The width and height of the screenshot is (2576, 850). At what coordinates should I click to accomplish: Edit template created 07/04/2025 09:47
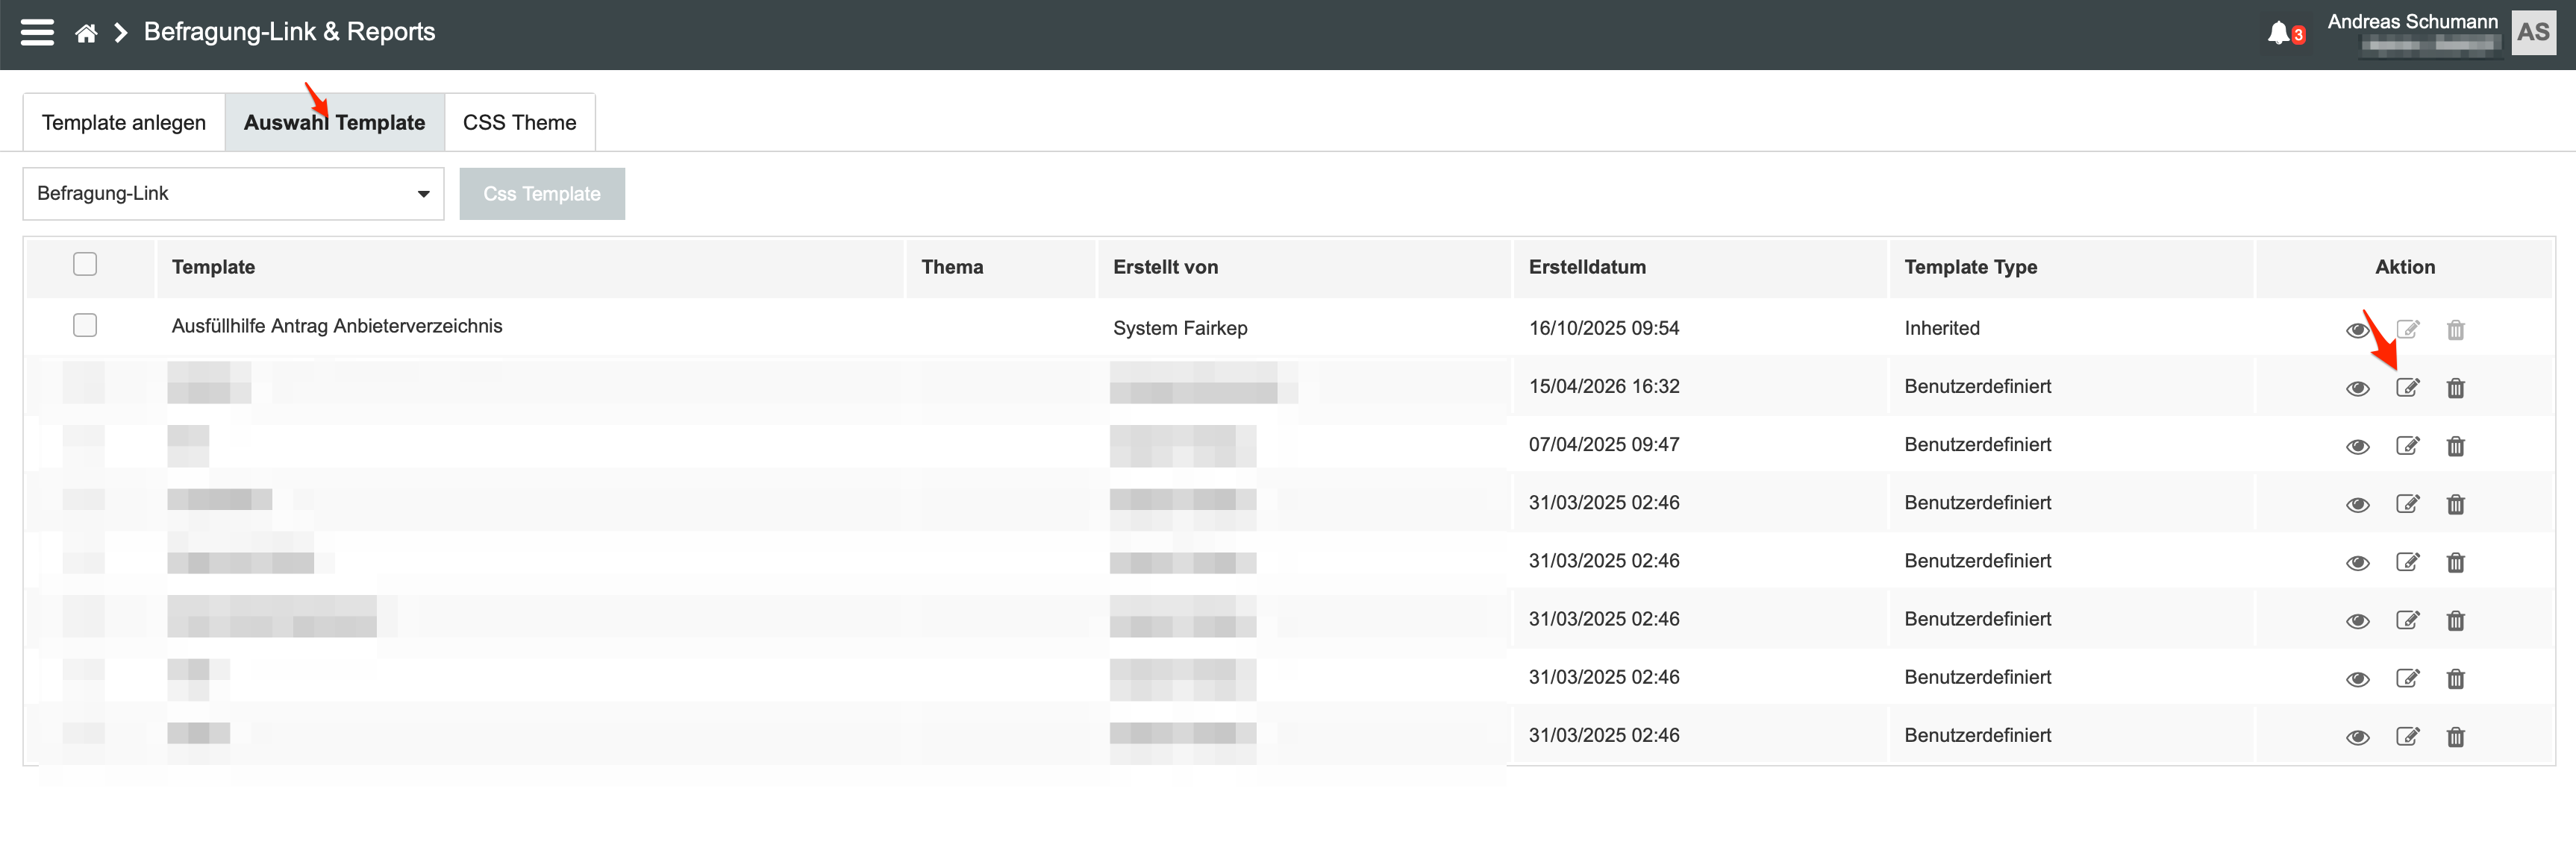[x=2407, y=445]
